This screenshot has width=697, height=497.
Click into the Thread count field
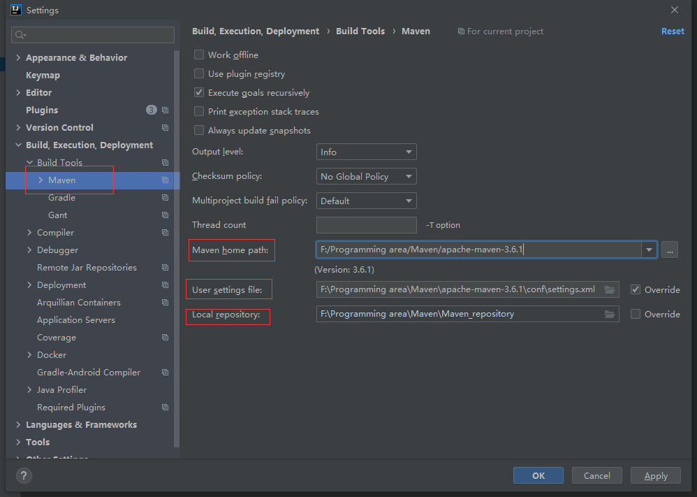pyautogui.click(x=366, y=225)
